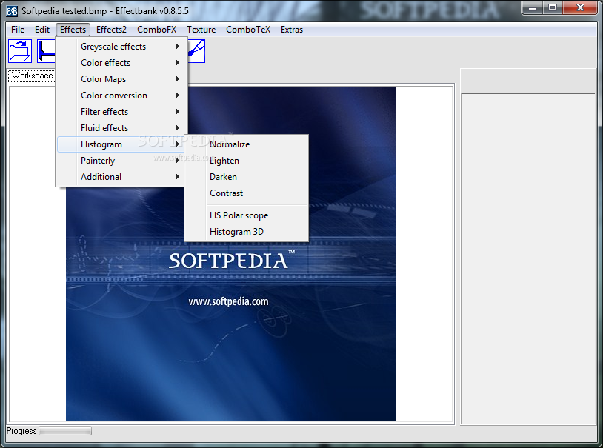The width and height of the screenshot is (603, 448).
Task: Minimize the Effectbank window
Action: [533, 7]
